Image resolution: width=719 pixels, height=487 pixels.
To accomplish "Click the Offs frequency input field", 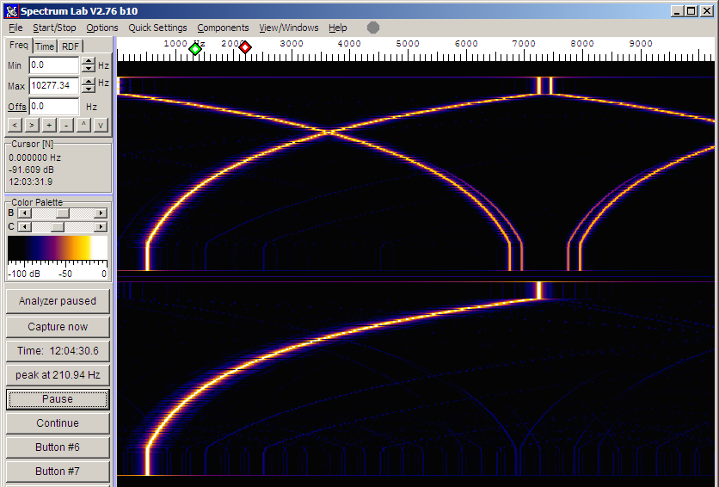I will pos(53,107).
